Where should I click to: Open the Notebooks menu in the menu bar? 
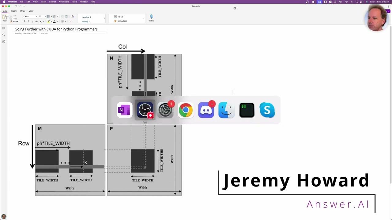[x=64, y=2]
